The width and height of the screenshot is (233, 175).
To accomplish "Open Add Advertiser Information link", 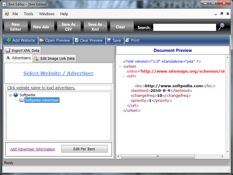I will pyautogui.click(x=33, y=149).
